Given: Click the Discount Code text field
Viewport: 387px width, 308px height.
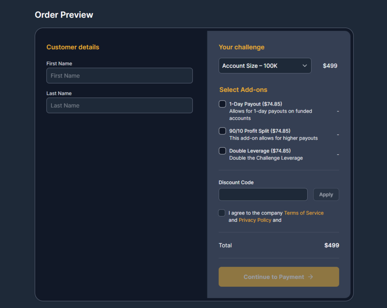Looking at the screenshot, I should 263,194.
